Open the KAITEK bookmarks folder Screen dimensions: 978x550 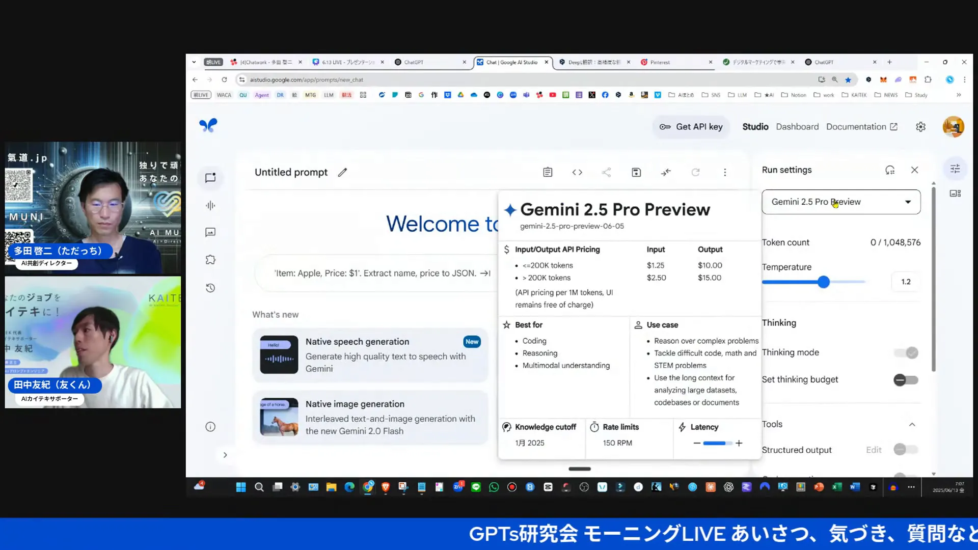(854, 95)
